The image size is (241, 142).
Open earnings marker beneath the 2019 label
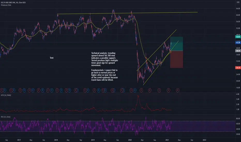94,90
